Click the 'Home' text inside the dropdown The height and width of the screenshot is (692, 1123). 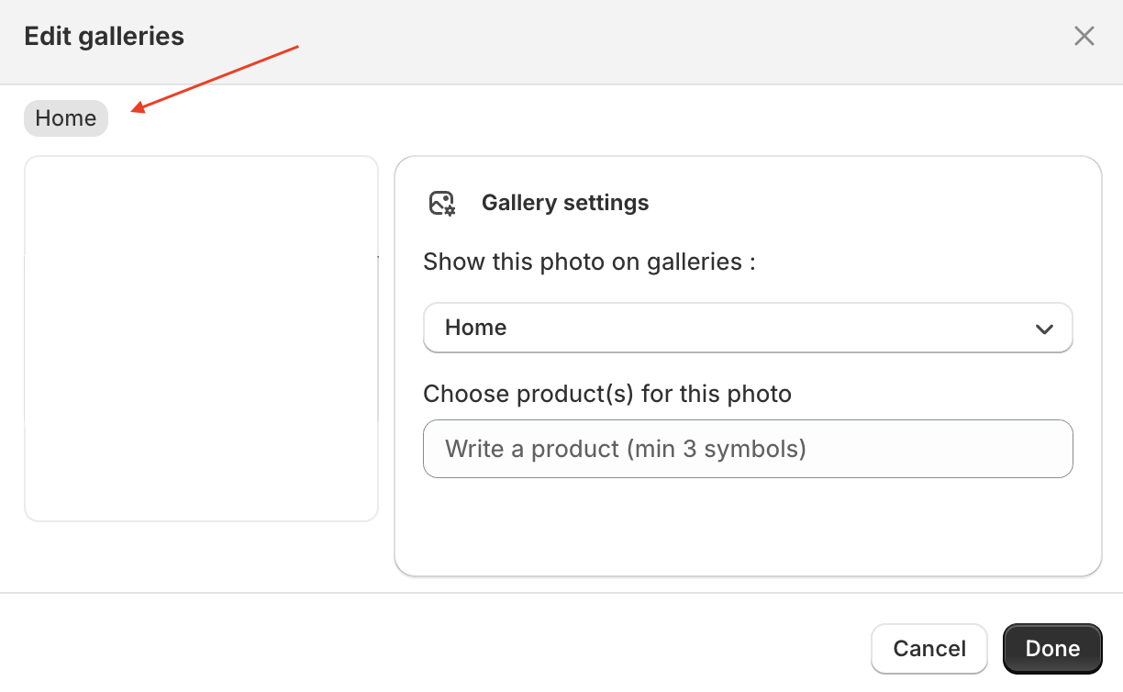(475, 328)
